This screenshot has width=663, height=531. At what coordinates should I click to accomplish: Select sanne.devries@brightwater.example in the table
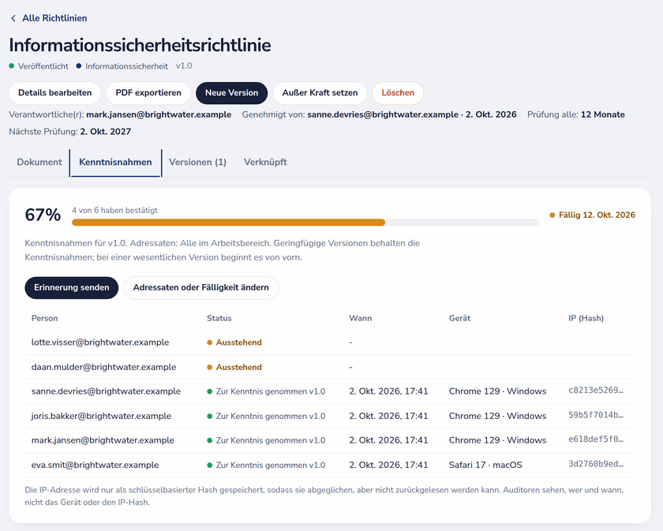[106, 391]
